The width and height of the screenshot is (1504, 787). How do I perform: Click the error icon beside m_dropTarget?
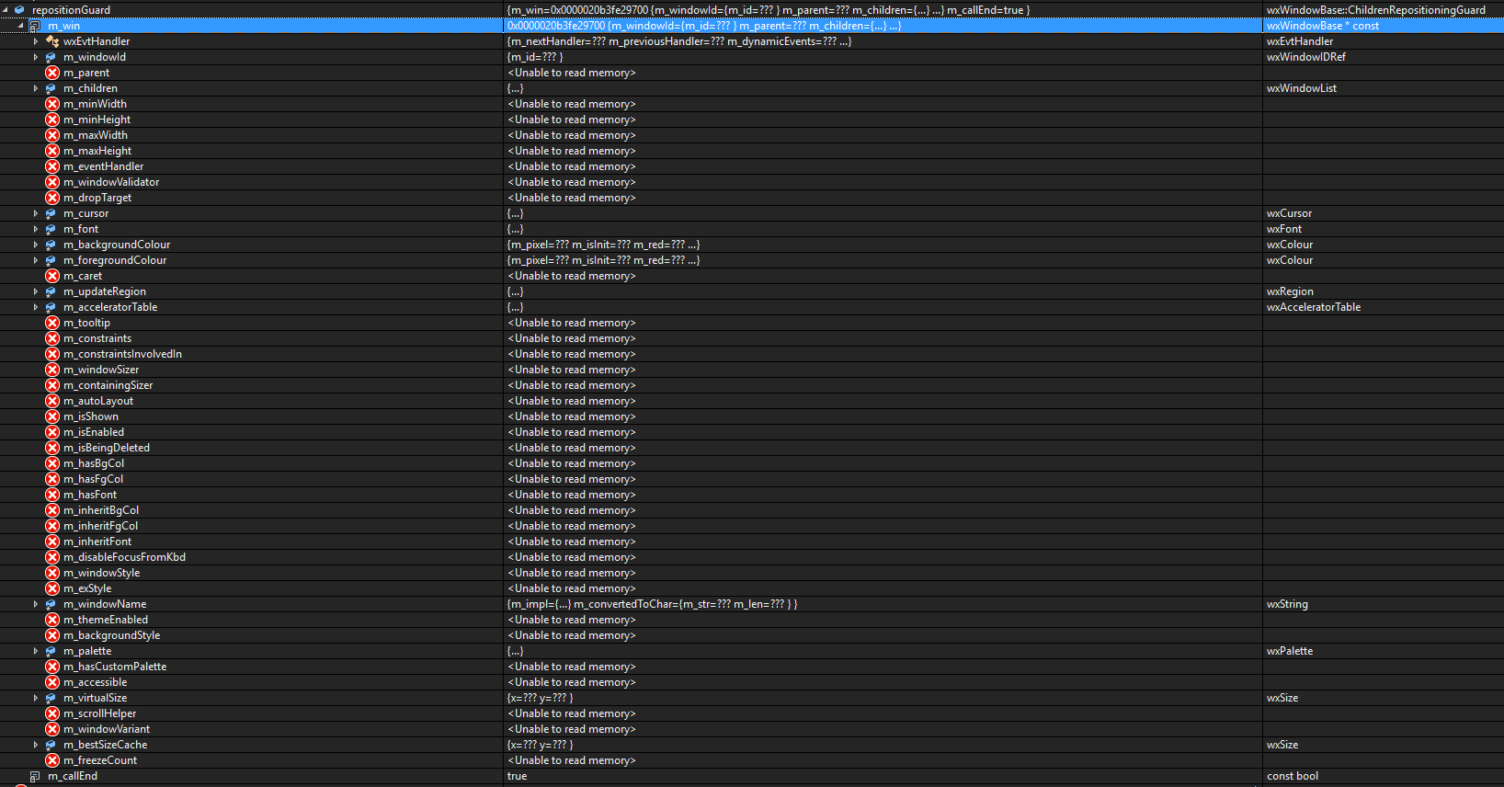[x=52, y=198]
